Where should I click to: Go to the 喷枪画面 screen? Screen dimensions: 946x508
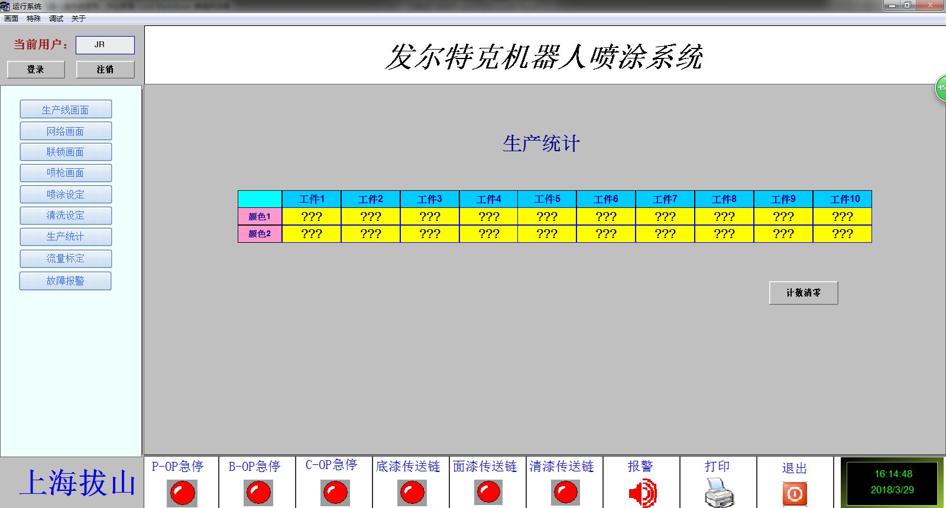click(x=66, y=173)
